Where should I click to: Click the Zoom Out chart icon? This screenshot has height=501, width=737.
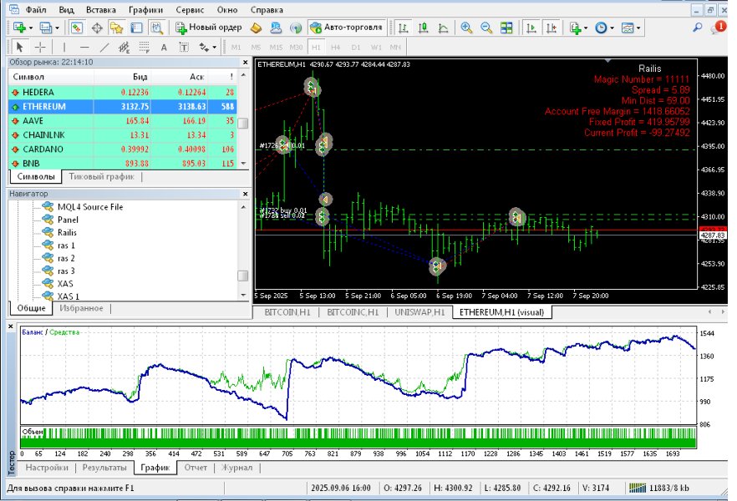click(x=485, y=26)
